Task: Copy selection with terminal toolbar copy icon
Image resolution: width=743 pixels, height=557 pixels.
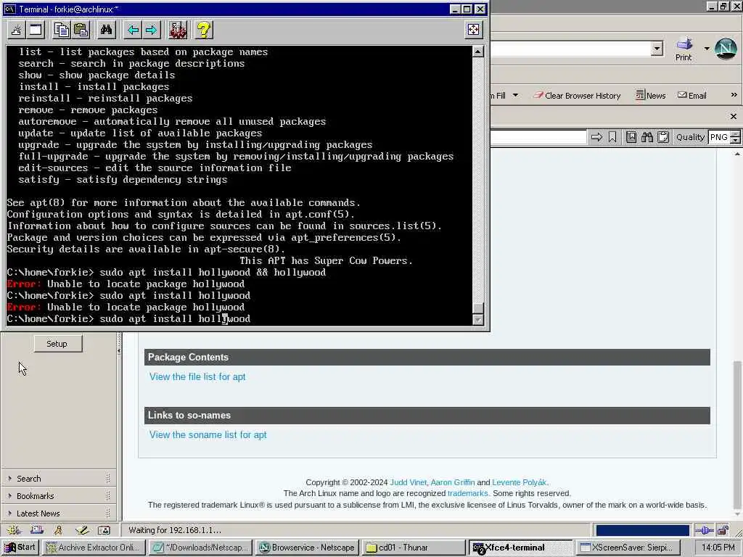Action: click(x=62, y=30)
